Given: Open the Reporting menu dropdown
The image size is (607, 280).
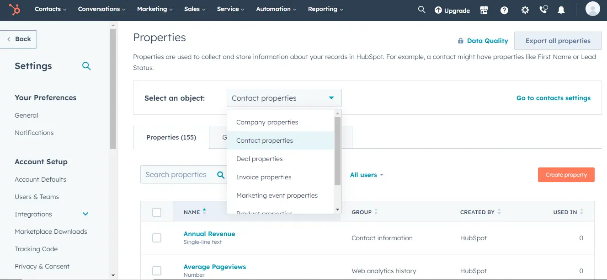Looking at the screenshot, I should [325, 9].
